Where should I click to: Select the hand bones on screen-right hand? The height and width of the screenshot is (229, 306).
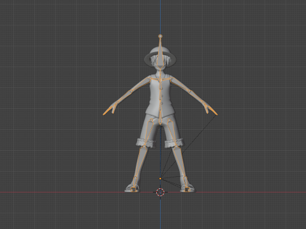click(x=210, y=109)
